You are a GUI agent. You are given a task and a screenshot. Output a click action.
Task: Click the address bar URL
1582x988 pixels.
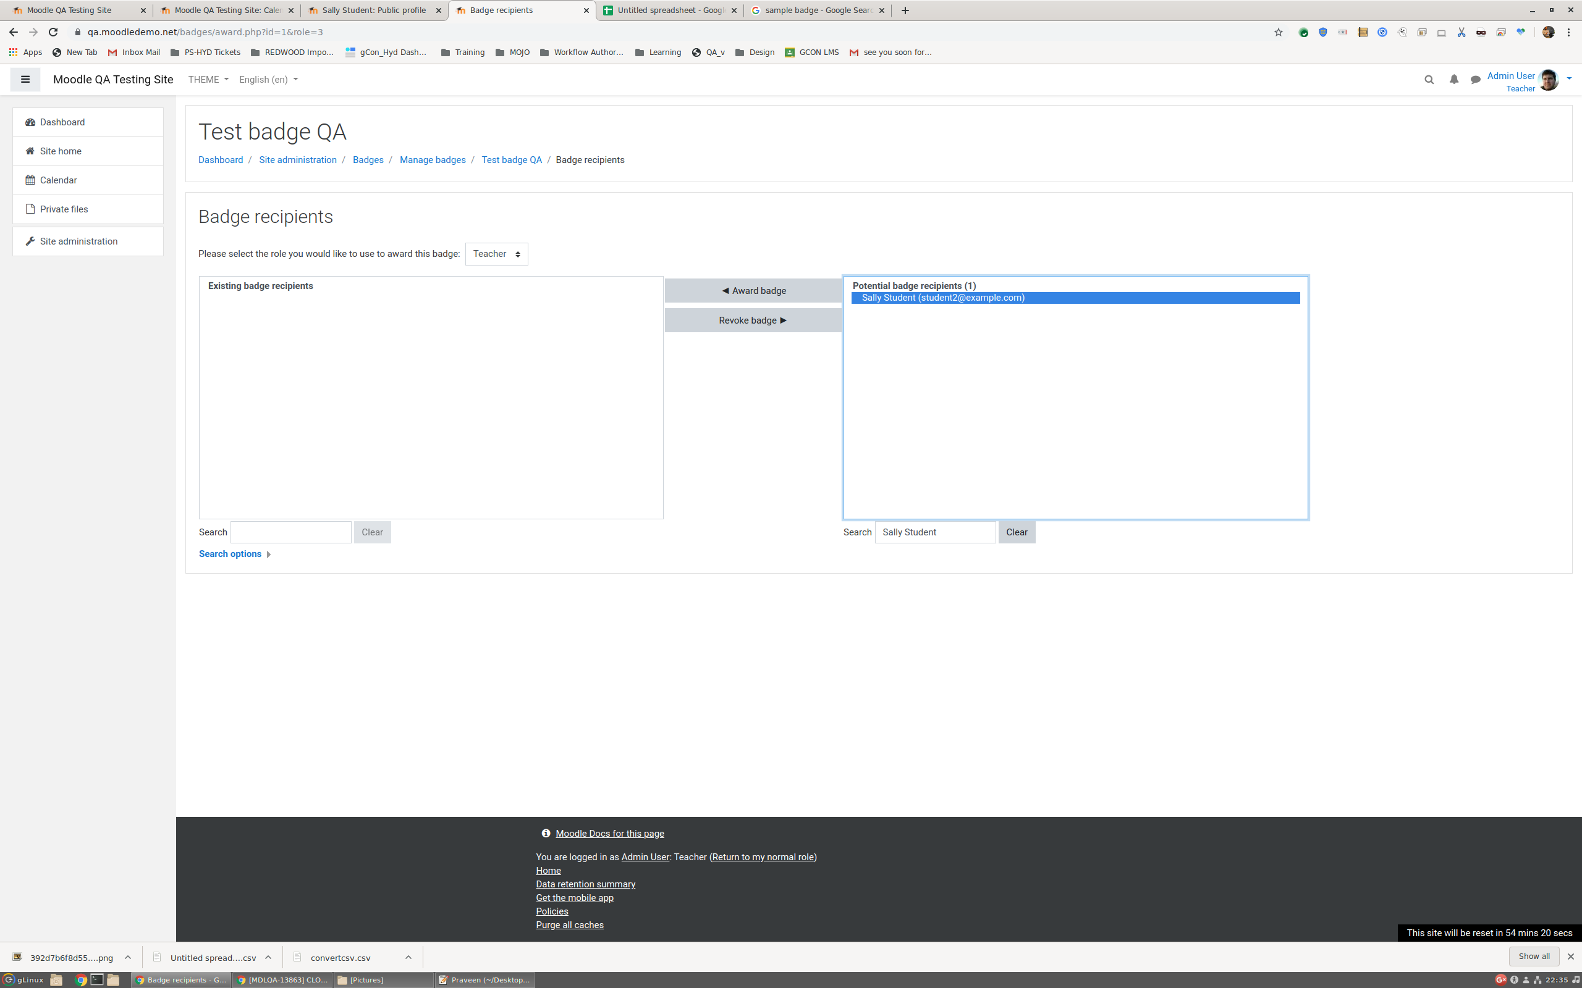[x=205, y=32]
